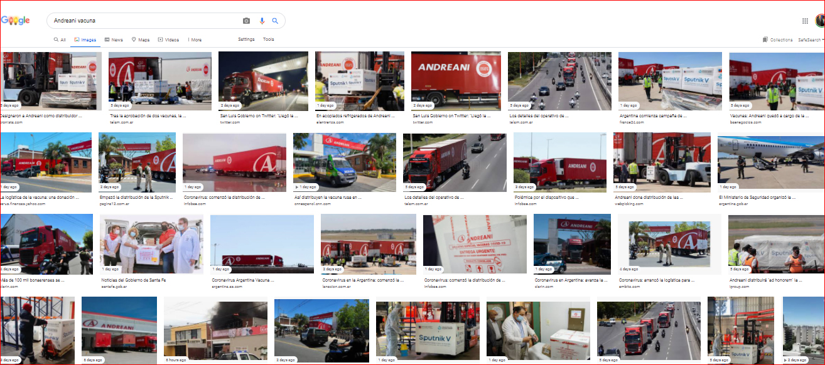Open the user account avatar
Screen dimensions: 825x365
821,21
